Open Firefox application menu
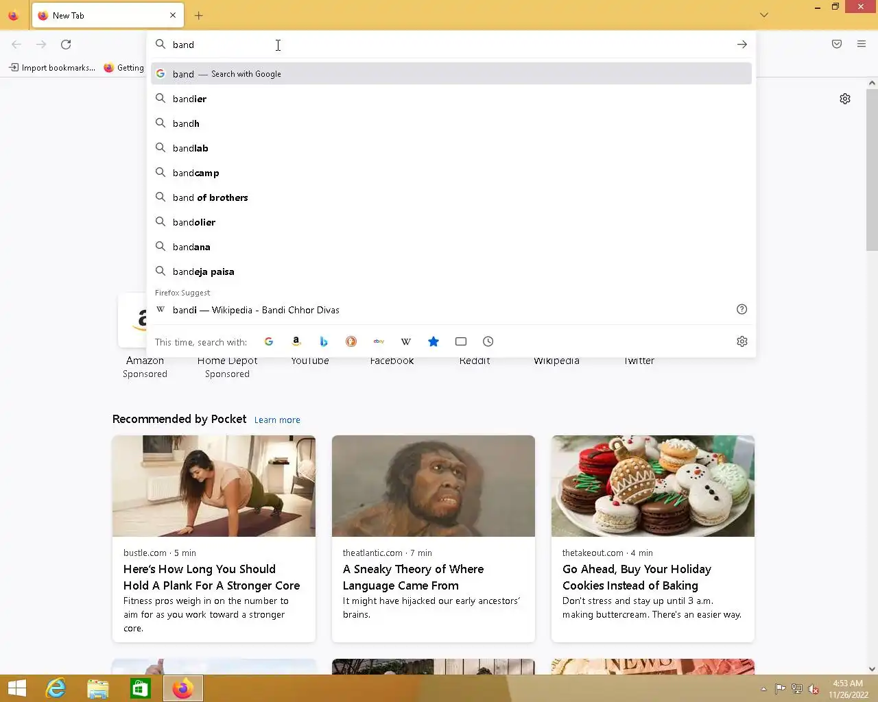 (862, 45)
